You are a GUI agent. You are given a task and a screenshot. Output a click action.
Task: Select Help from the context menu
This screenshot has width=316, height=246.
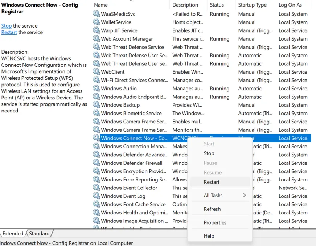coord(209,236)
